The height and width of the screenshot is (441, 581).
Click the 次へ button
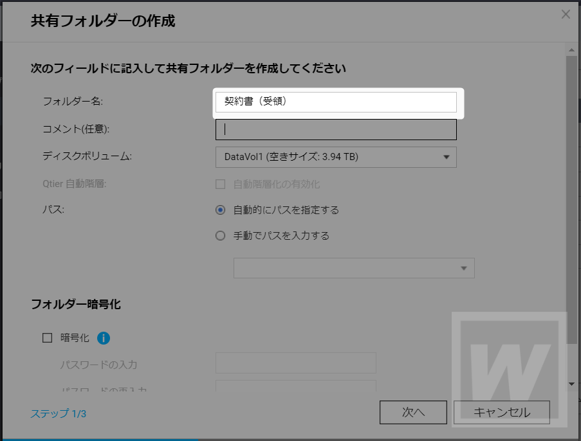pos(413,412)
